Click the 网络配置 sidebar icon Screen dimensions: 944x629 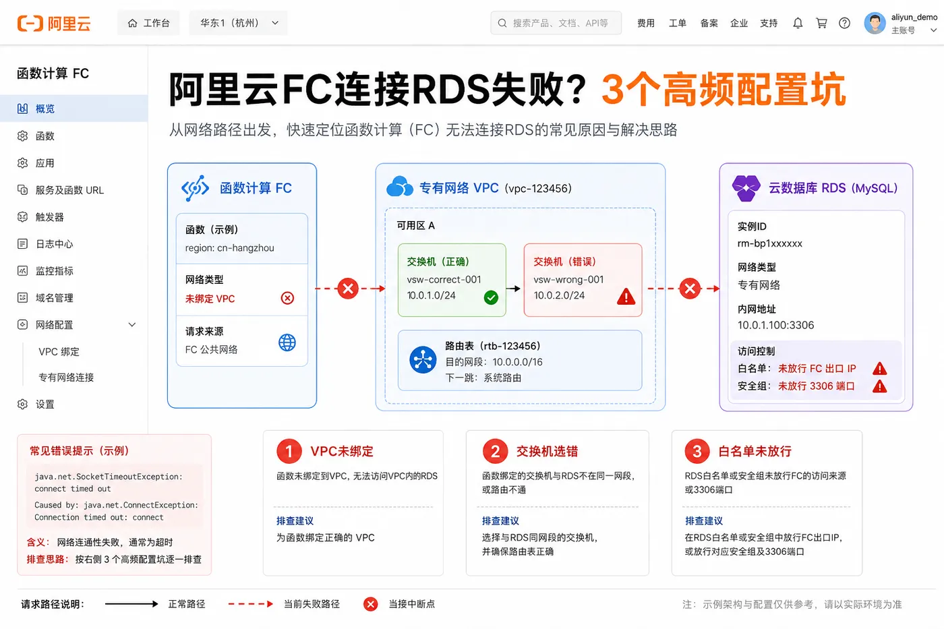[x=22, y=324]
